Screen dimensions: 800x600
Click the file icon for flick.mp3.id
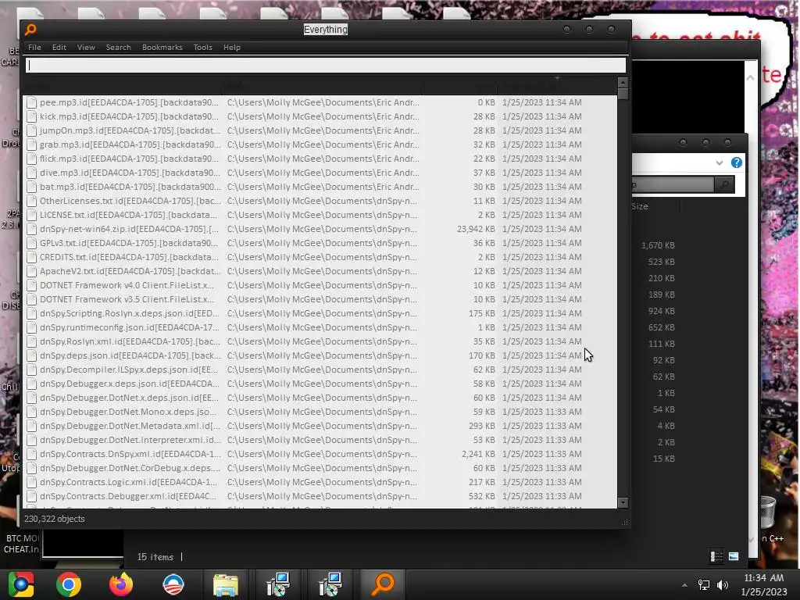pos(31,159)
